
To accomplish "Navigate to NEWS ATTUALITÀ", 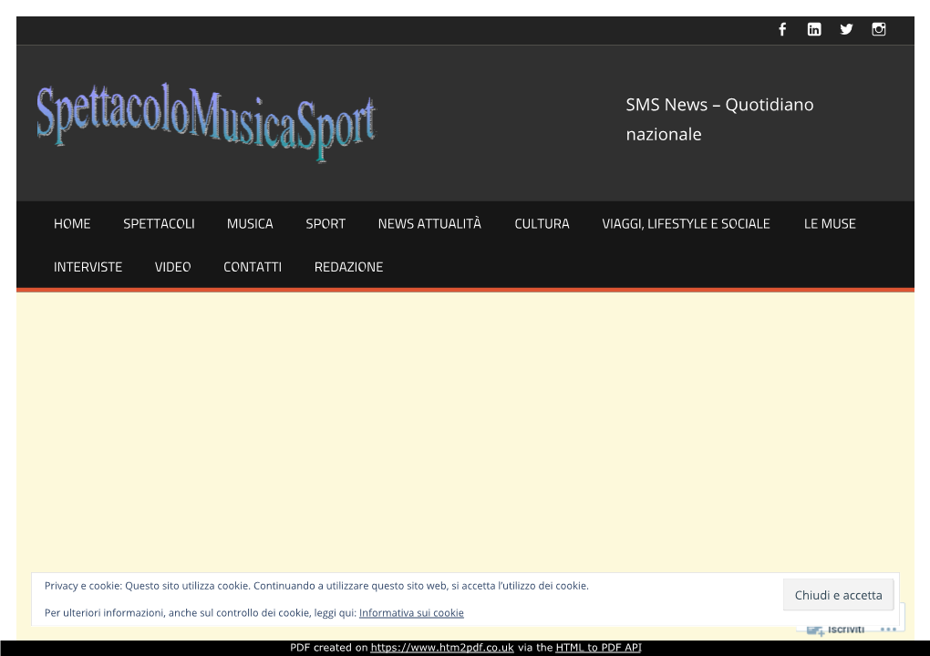I will click(429, 223).
